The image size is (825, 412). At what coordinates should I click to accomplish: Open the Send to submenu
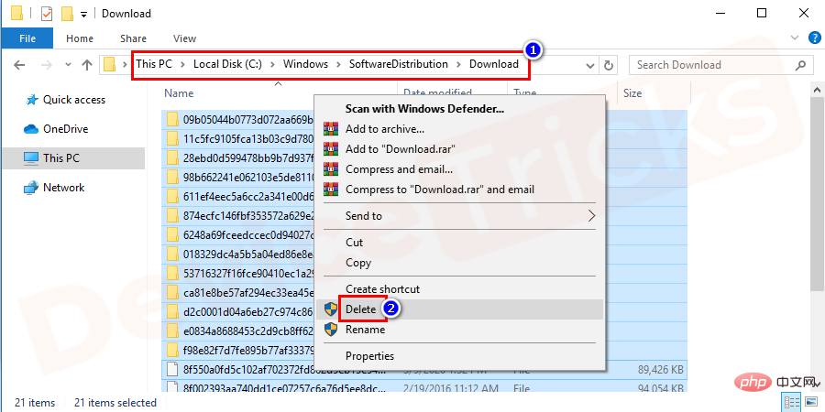[x=459, y=216]
